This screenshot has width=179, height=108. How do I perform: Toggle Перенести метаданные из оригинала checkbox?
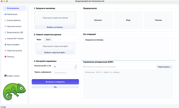[x=85, y=67]
